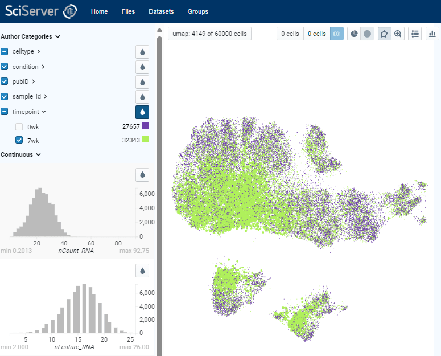441x356 pixels.
Task: Open the Home menu
Action: coord(99,11)
